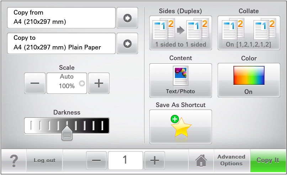
Task: Decrease number of copies
Action: (96, 160)
